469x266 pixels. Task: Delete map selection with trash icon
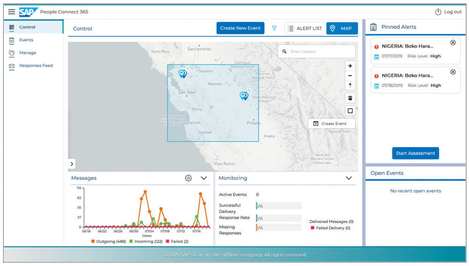click(x=350, y=98)
